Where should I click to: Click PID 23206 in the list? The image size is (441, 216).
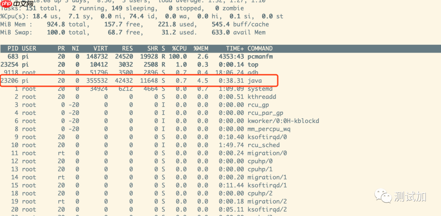pyautogui.click(x=9, y=81)
